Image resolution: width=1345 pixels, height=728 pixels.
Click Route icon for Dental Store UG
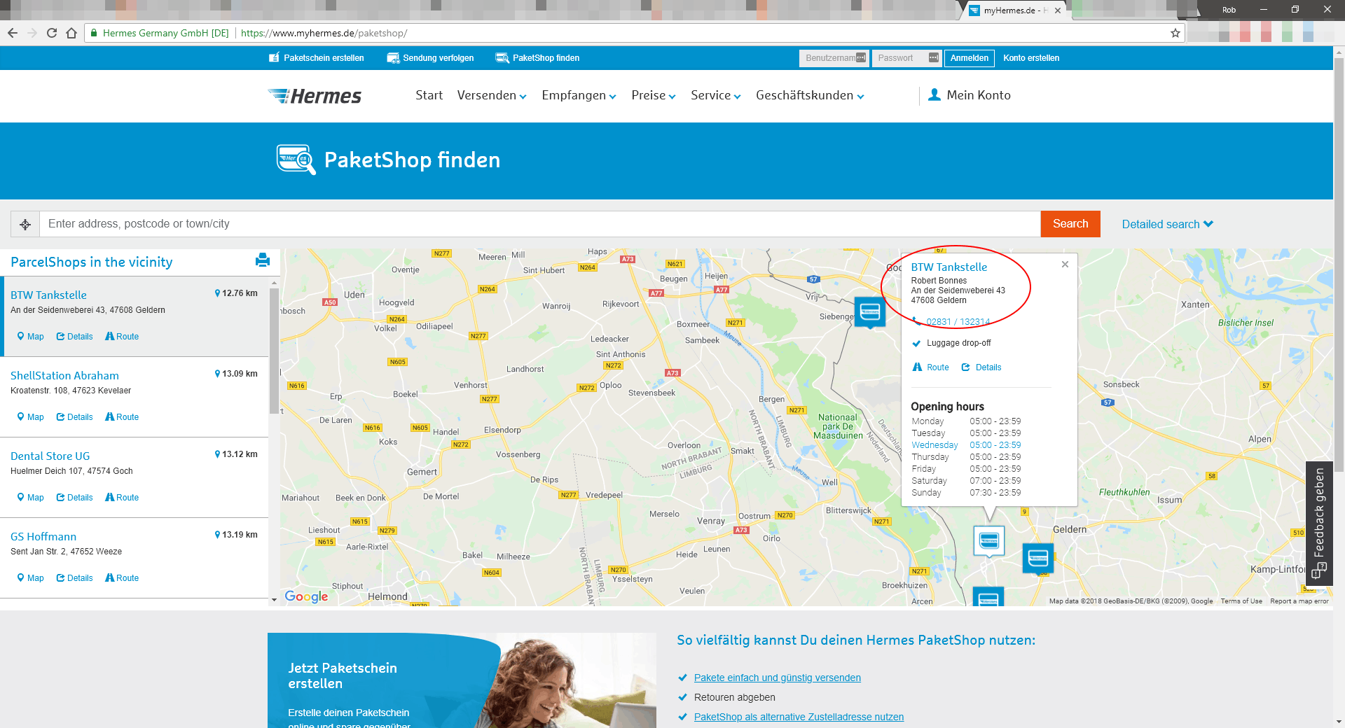pos(110,498)
